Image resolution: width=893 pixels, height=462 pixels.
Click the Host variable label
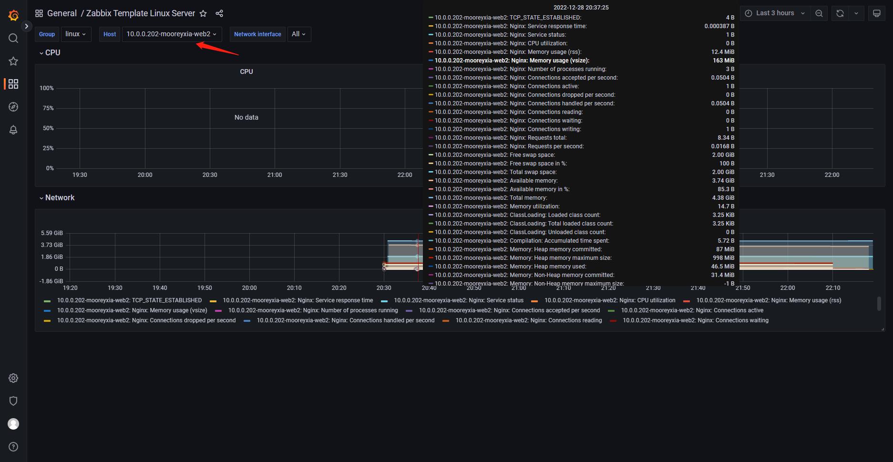click(110, 34)
